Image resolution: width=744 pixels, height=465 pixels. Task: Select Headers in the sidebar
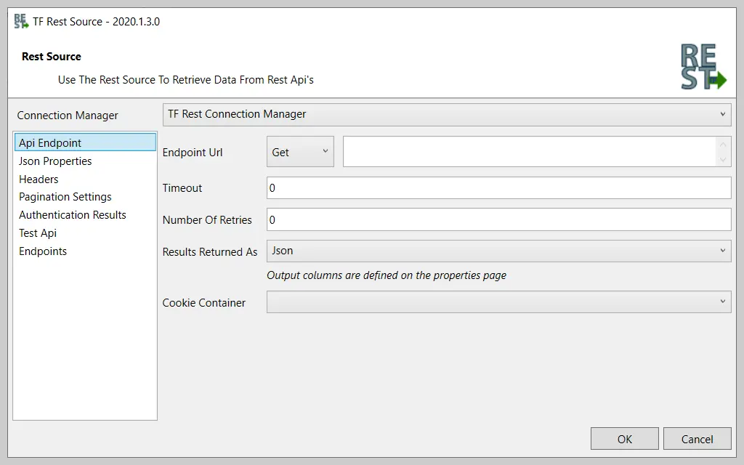(x=38, y=179)
